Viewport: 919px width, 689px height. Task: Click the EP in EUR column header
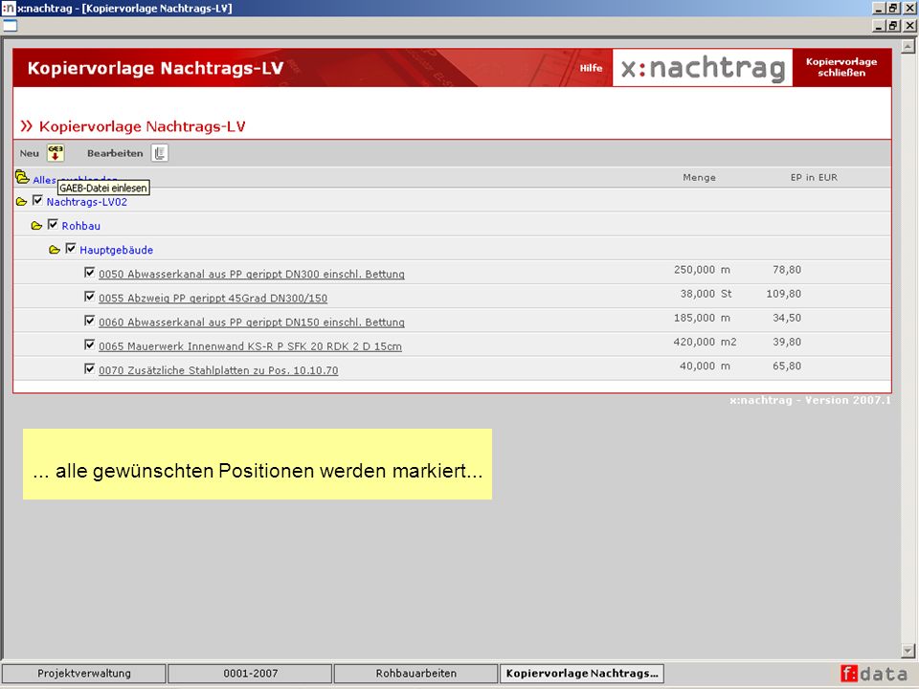click(814, 178)
